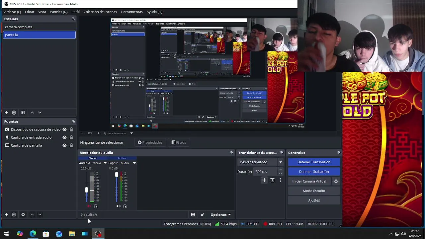Open the preview scaling 'Ajustar a la ventana' dropdown

coord(131,133)
